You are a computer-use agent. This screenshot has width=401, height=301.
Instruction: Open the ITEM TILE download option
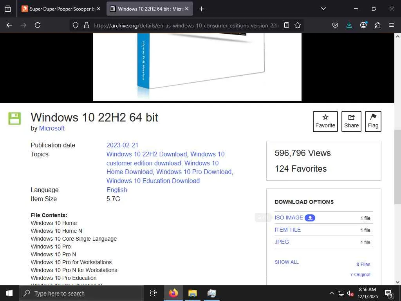pos(288,230)
